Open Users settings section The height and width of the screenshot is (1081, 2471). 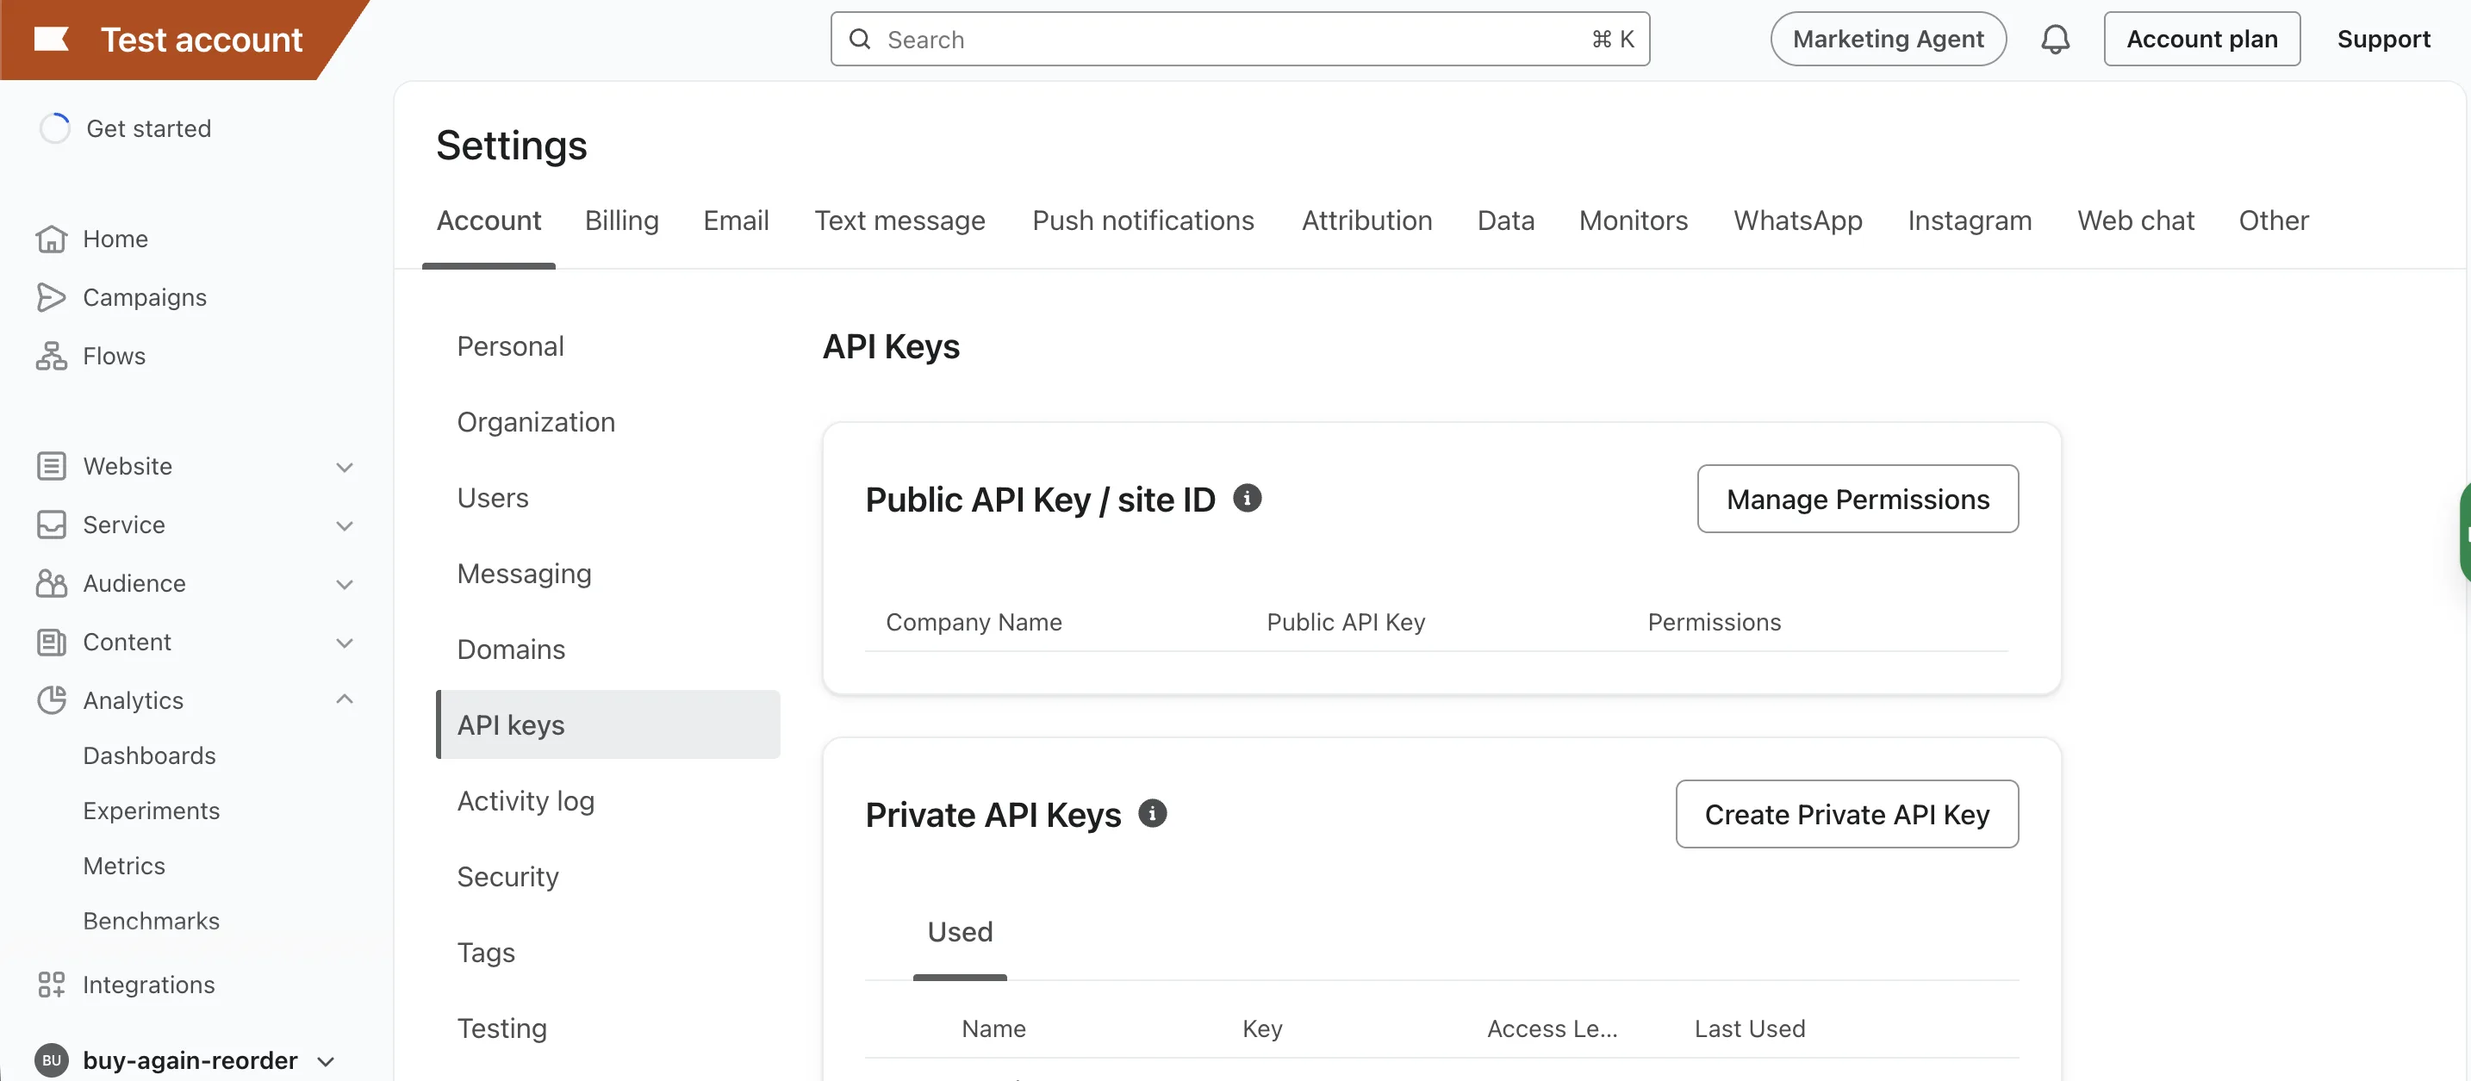click(x=492, y=498)
